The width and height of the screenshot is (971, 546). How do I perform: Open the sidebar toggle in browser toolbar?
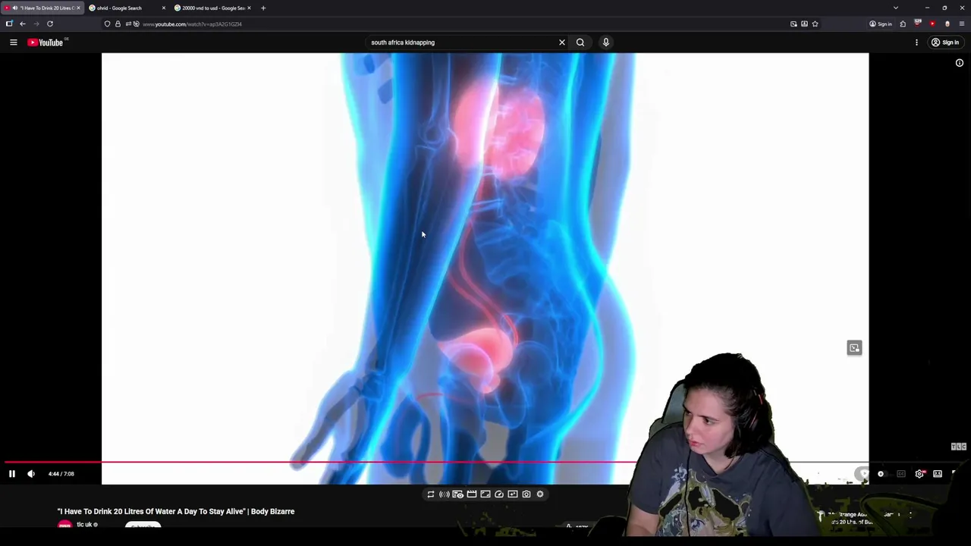point(9,24)
